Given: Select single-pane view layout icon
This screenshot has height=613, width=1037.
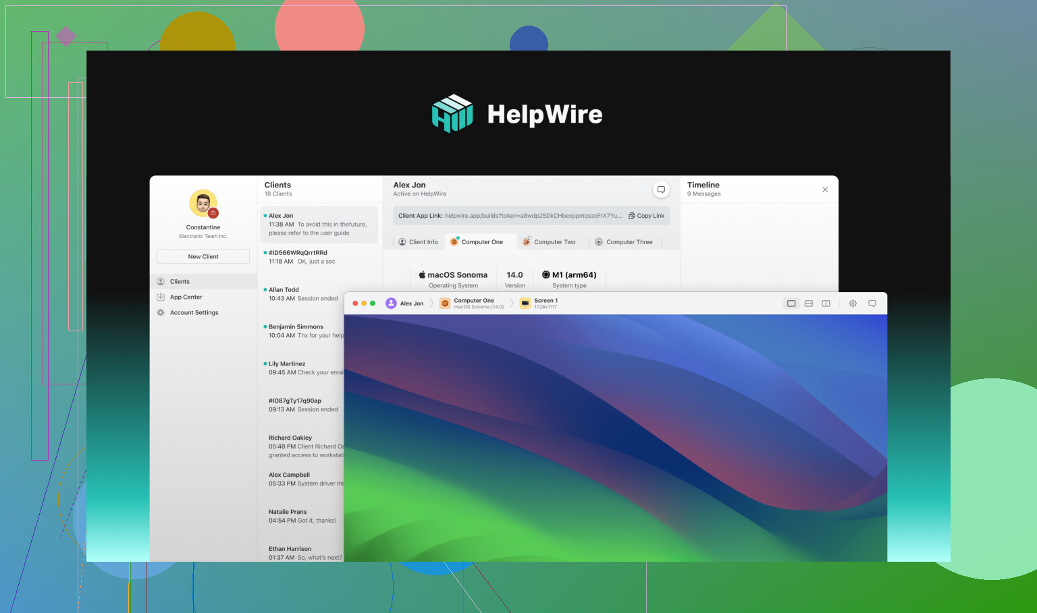Looking at the screenshot, I should pyautogui.click(x=791, y=303).
